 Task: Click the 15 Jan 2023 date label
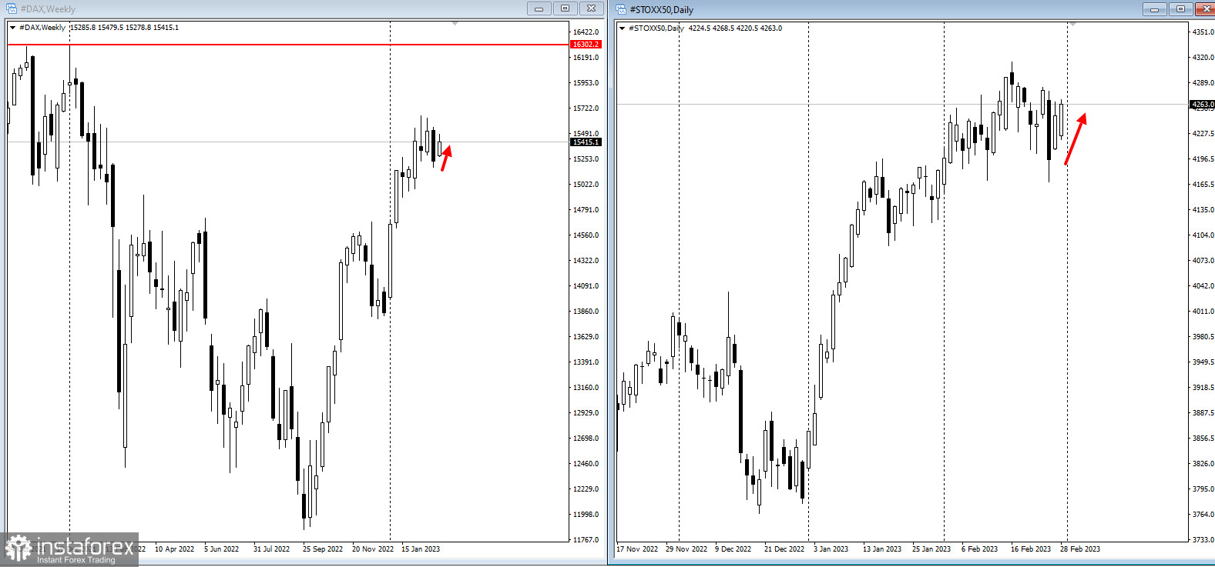coord(421,549)
